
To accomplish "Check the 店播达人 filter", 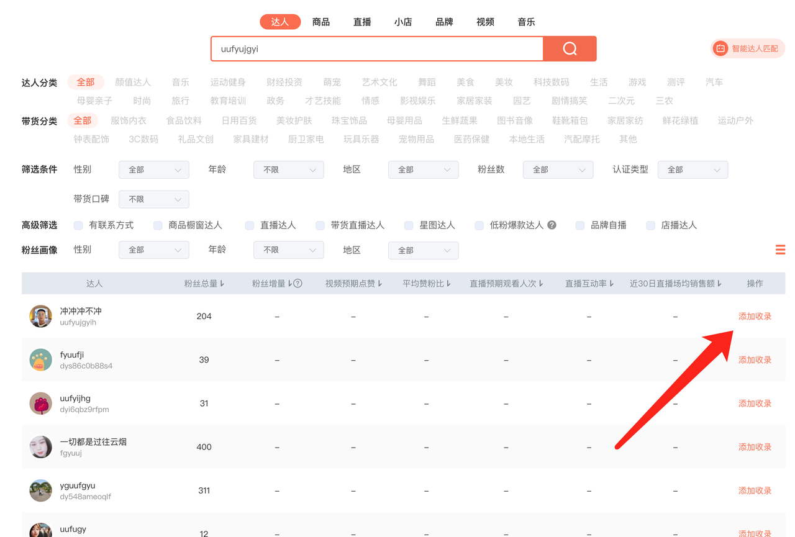I will pyautogui.click(x=650, y=225).
